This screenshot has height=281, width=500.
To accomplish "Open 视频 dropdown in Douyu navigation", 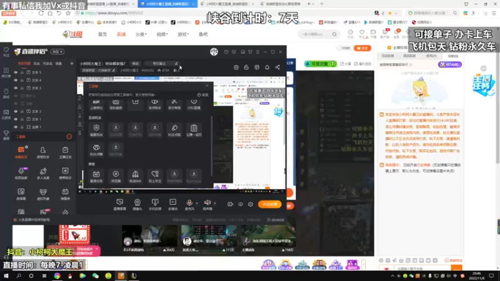I will 162,34.
